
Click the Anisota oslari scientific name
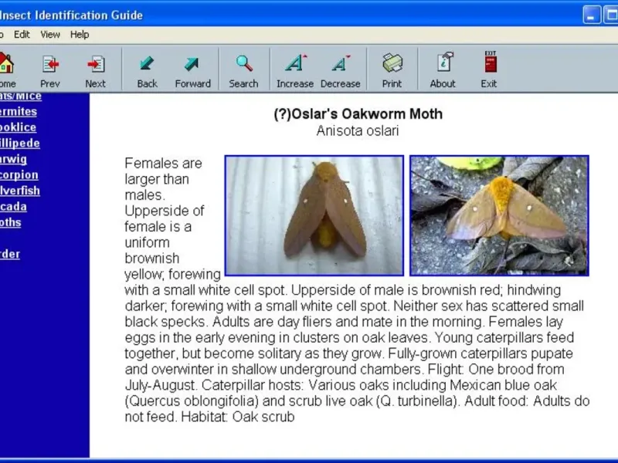point(358,130)
